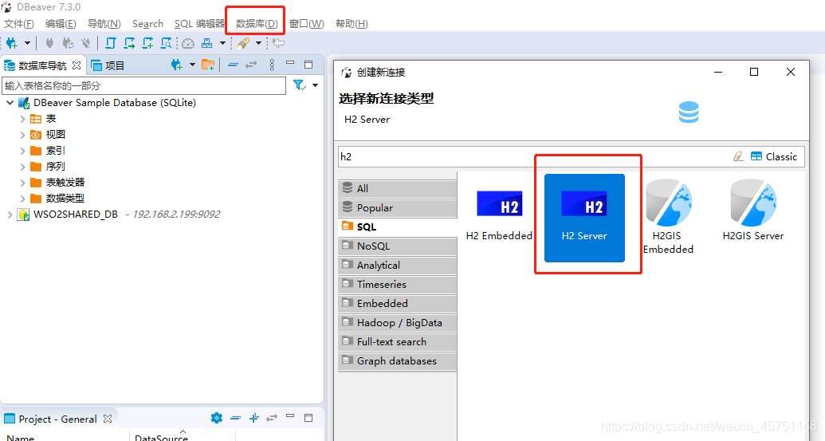The width and height of the screenshot is (825, 441).
Task: Select WSO2SHARED_DB connection in tree
Action: coord(75,215)
